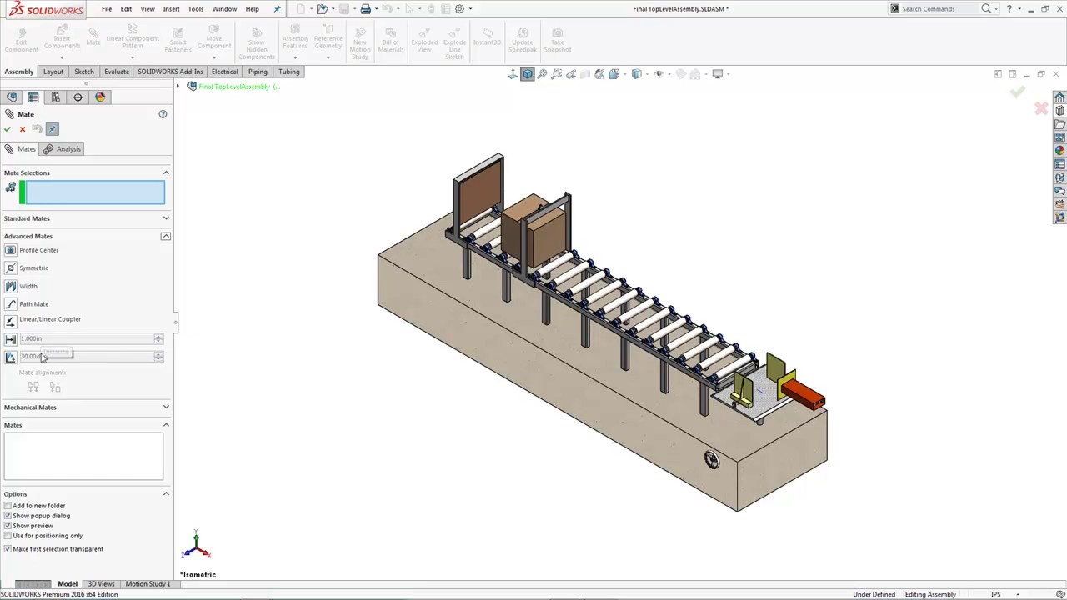Toggle the Keep Visible pushpin
Viewport: 1067px width, 600px height.
tap(53, 129)
